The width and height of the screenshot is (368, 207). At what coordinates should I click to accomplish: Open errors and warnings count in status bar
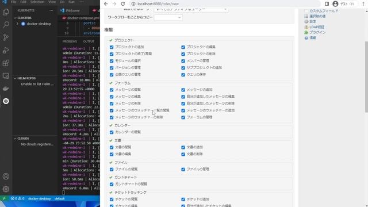(x=17, y=198)
